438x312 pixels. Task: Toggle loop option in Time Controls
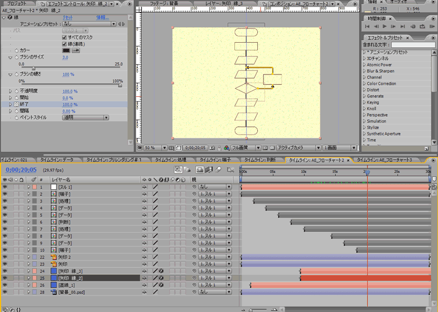click(x=422, y=26)
